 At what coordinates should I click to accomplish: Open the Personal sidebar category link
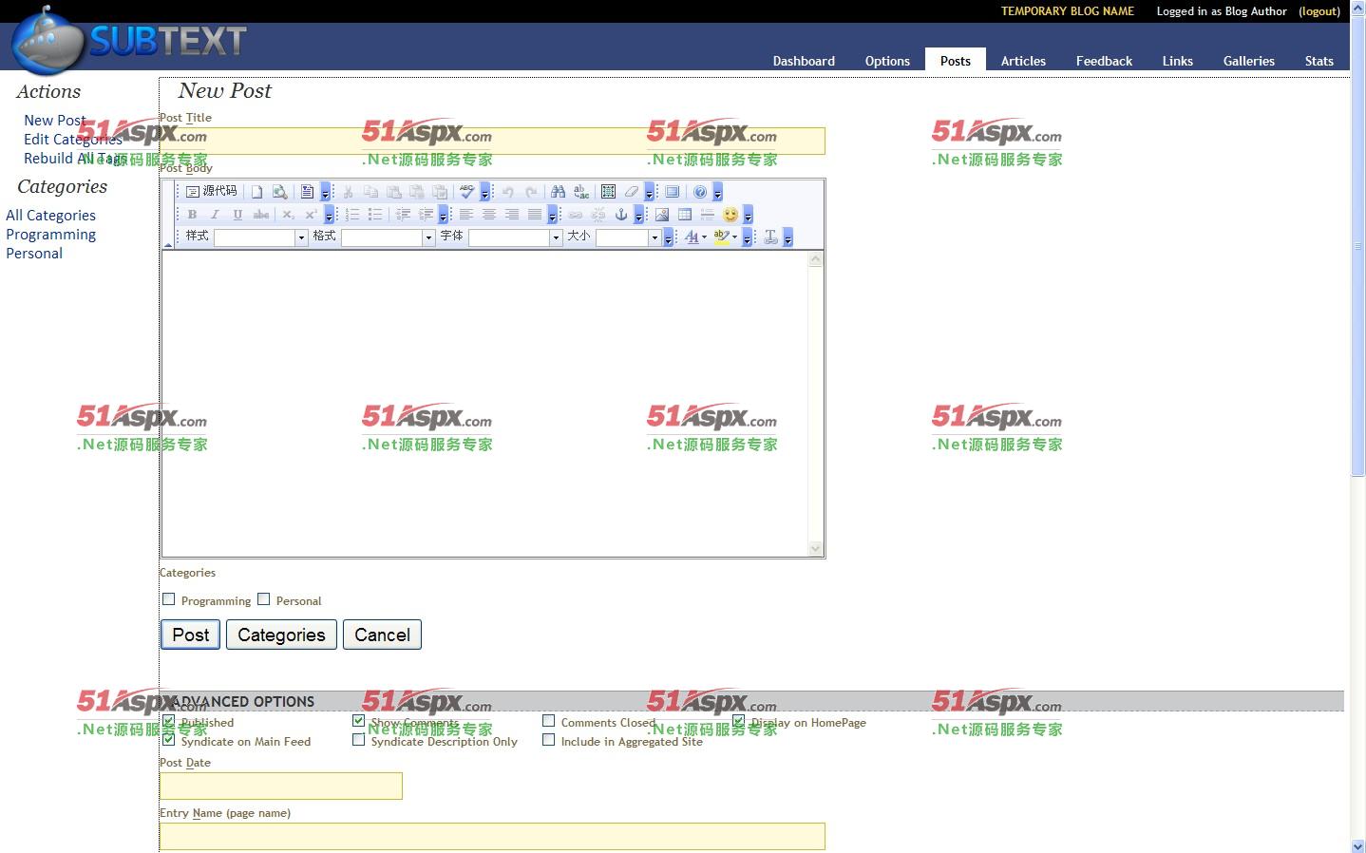(34, 254)
